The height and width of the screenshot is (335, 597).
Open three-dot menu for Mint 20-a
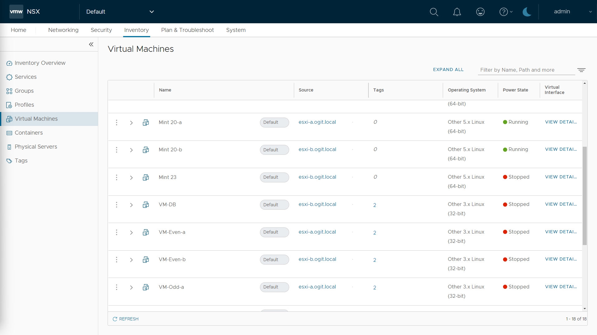pyautogui.click(x=117, y=123)
